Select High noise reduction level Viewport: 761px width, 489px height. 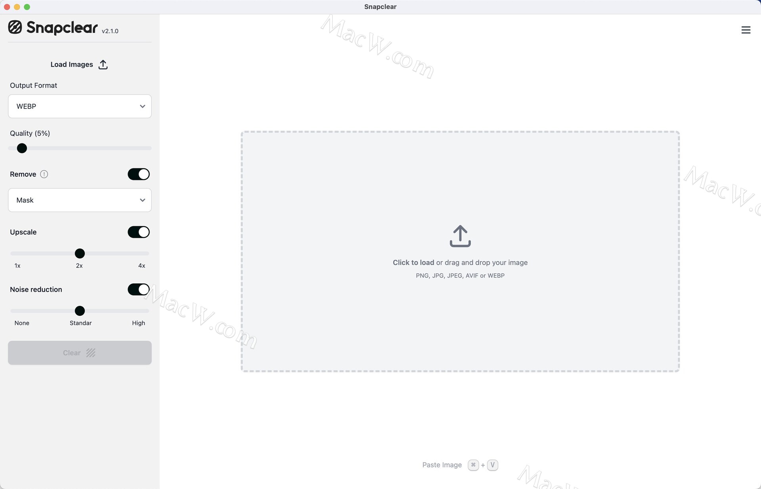[x=146, y=311]
